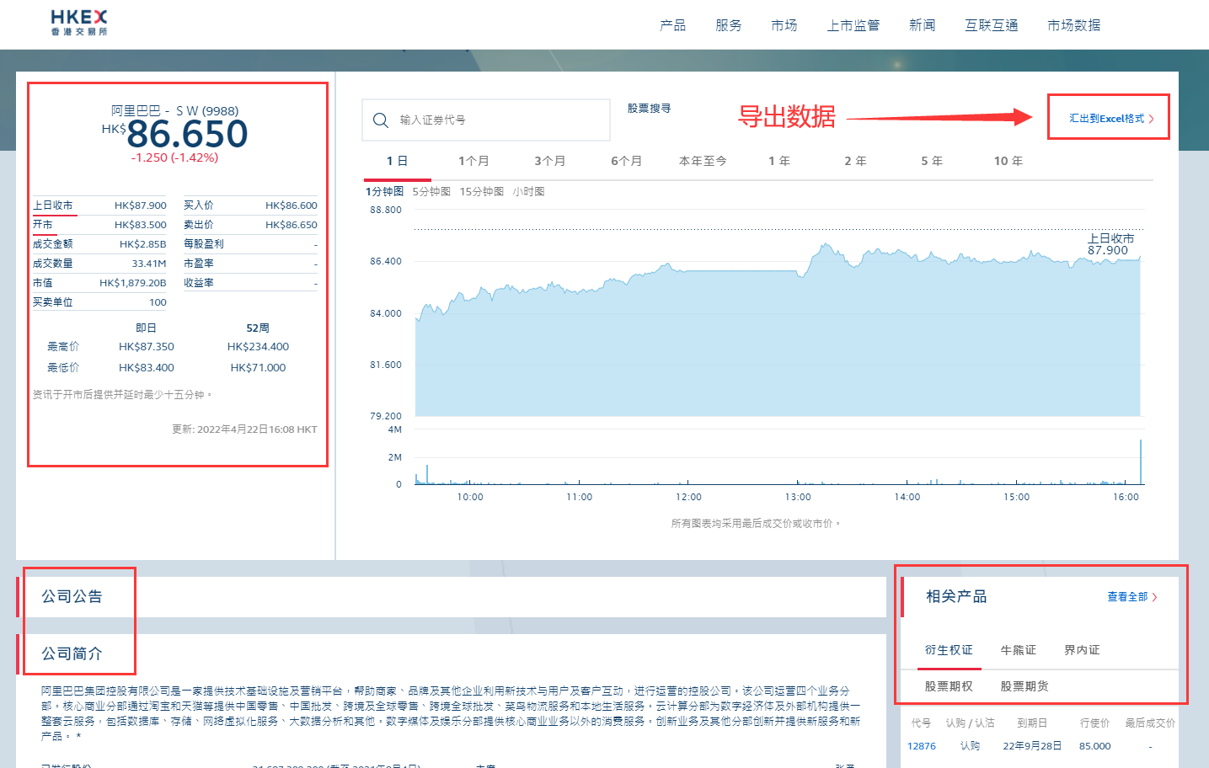The image size is (1209, 768).
Task: Click the 成交数量 value 33.41M
Action: pyautogui.click(x=149, y=264)
